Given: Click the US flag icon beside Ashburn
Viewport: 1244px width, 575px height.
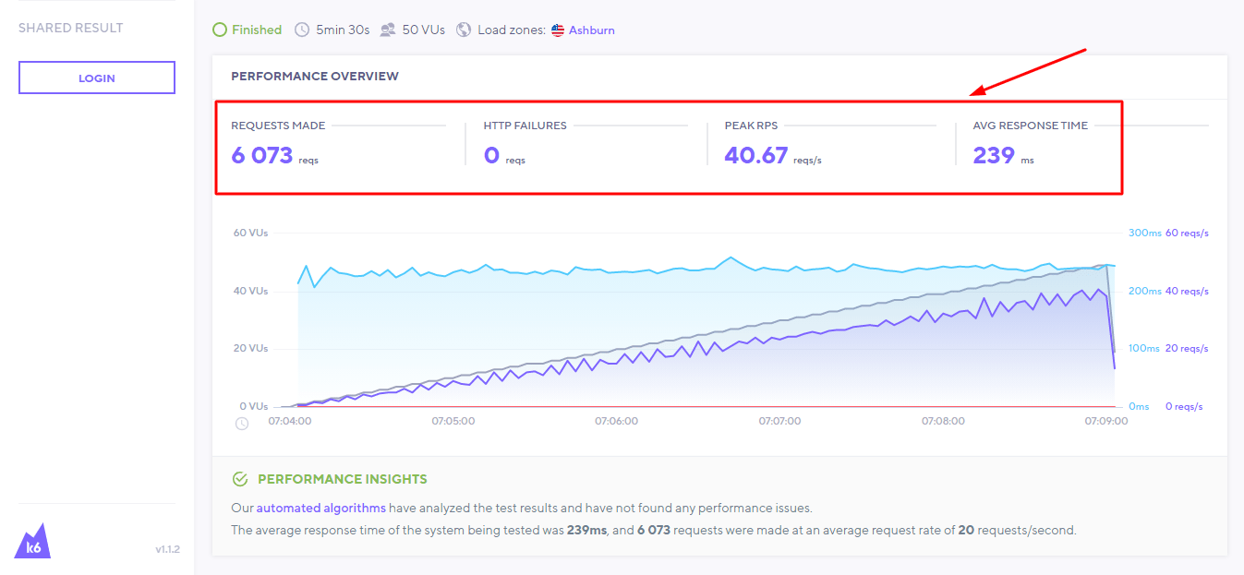Looking at the screenshot, I should click(558, 30).
